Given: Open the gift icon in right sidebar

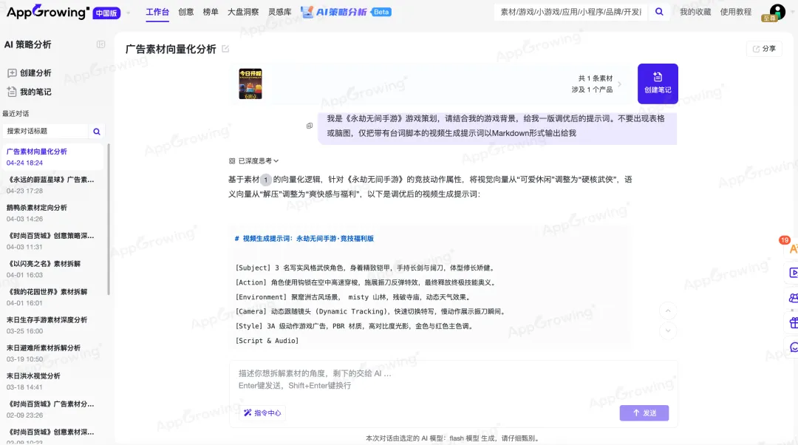Looking at the screenshot, I should [793, 322].
